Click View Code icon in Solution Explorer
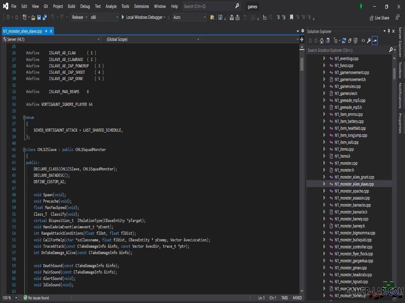 363,41
